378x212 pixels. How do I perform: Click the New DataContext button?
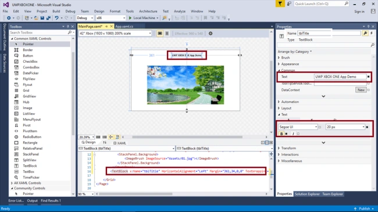(361, 90)
